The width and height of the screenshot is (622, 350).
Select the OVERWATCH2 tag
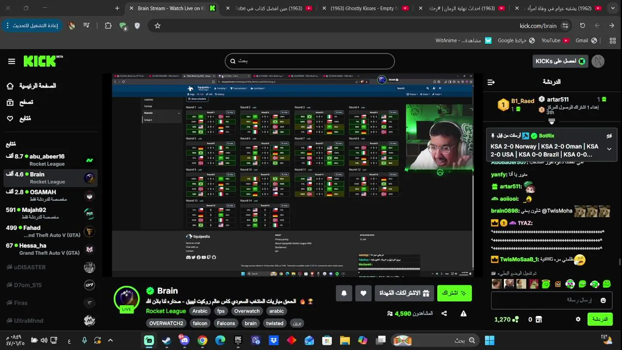[x=166, y=323]
